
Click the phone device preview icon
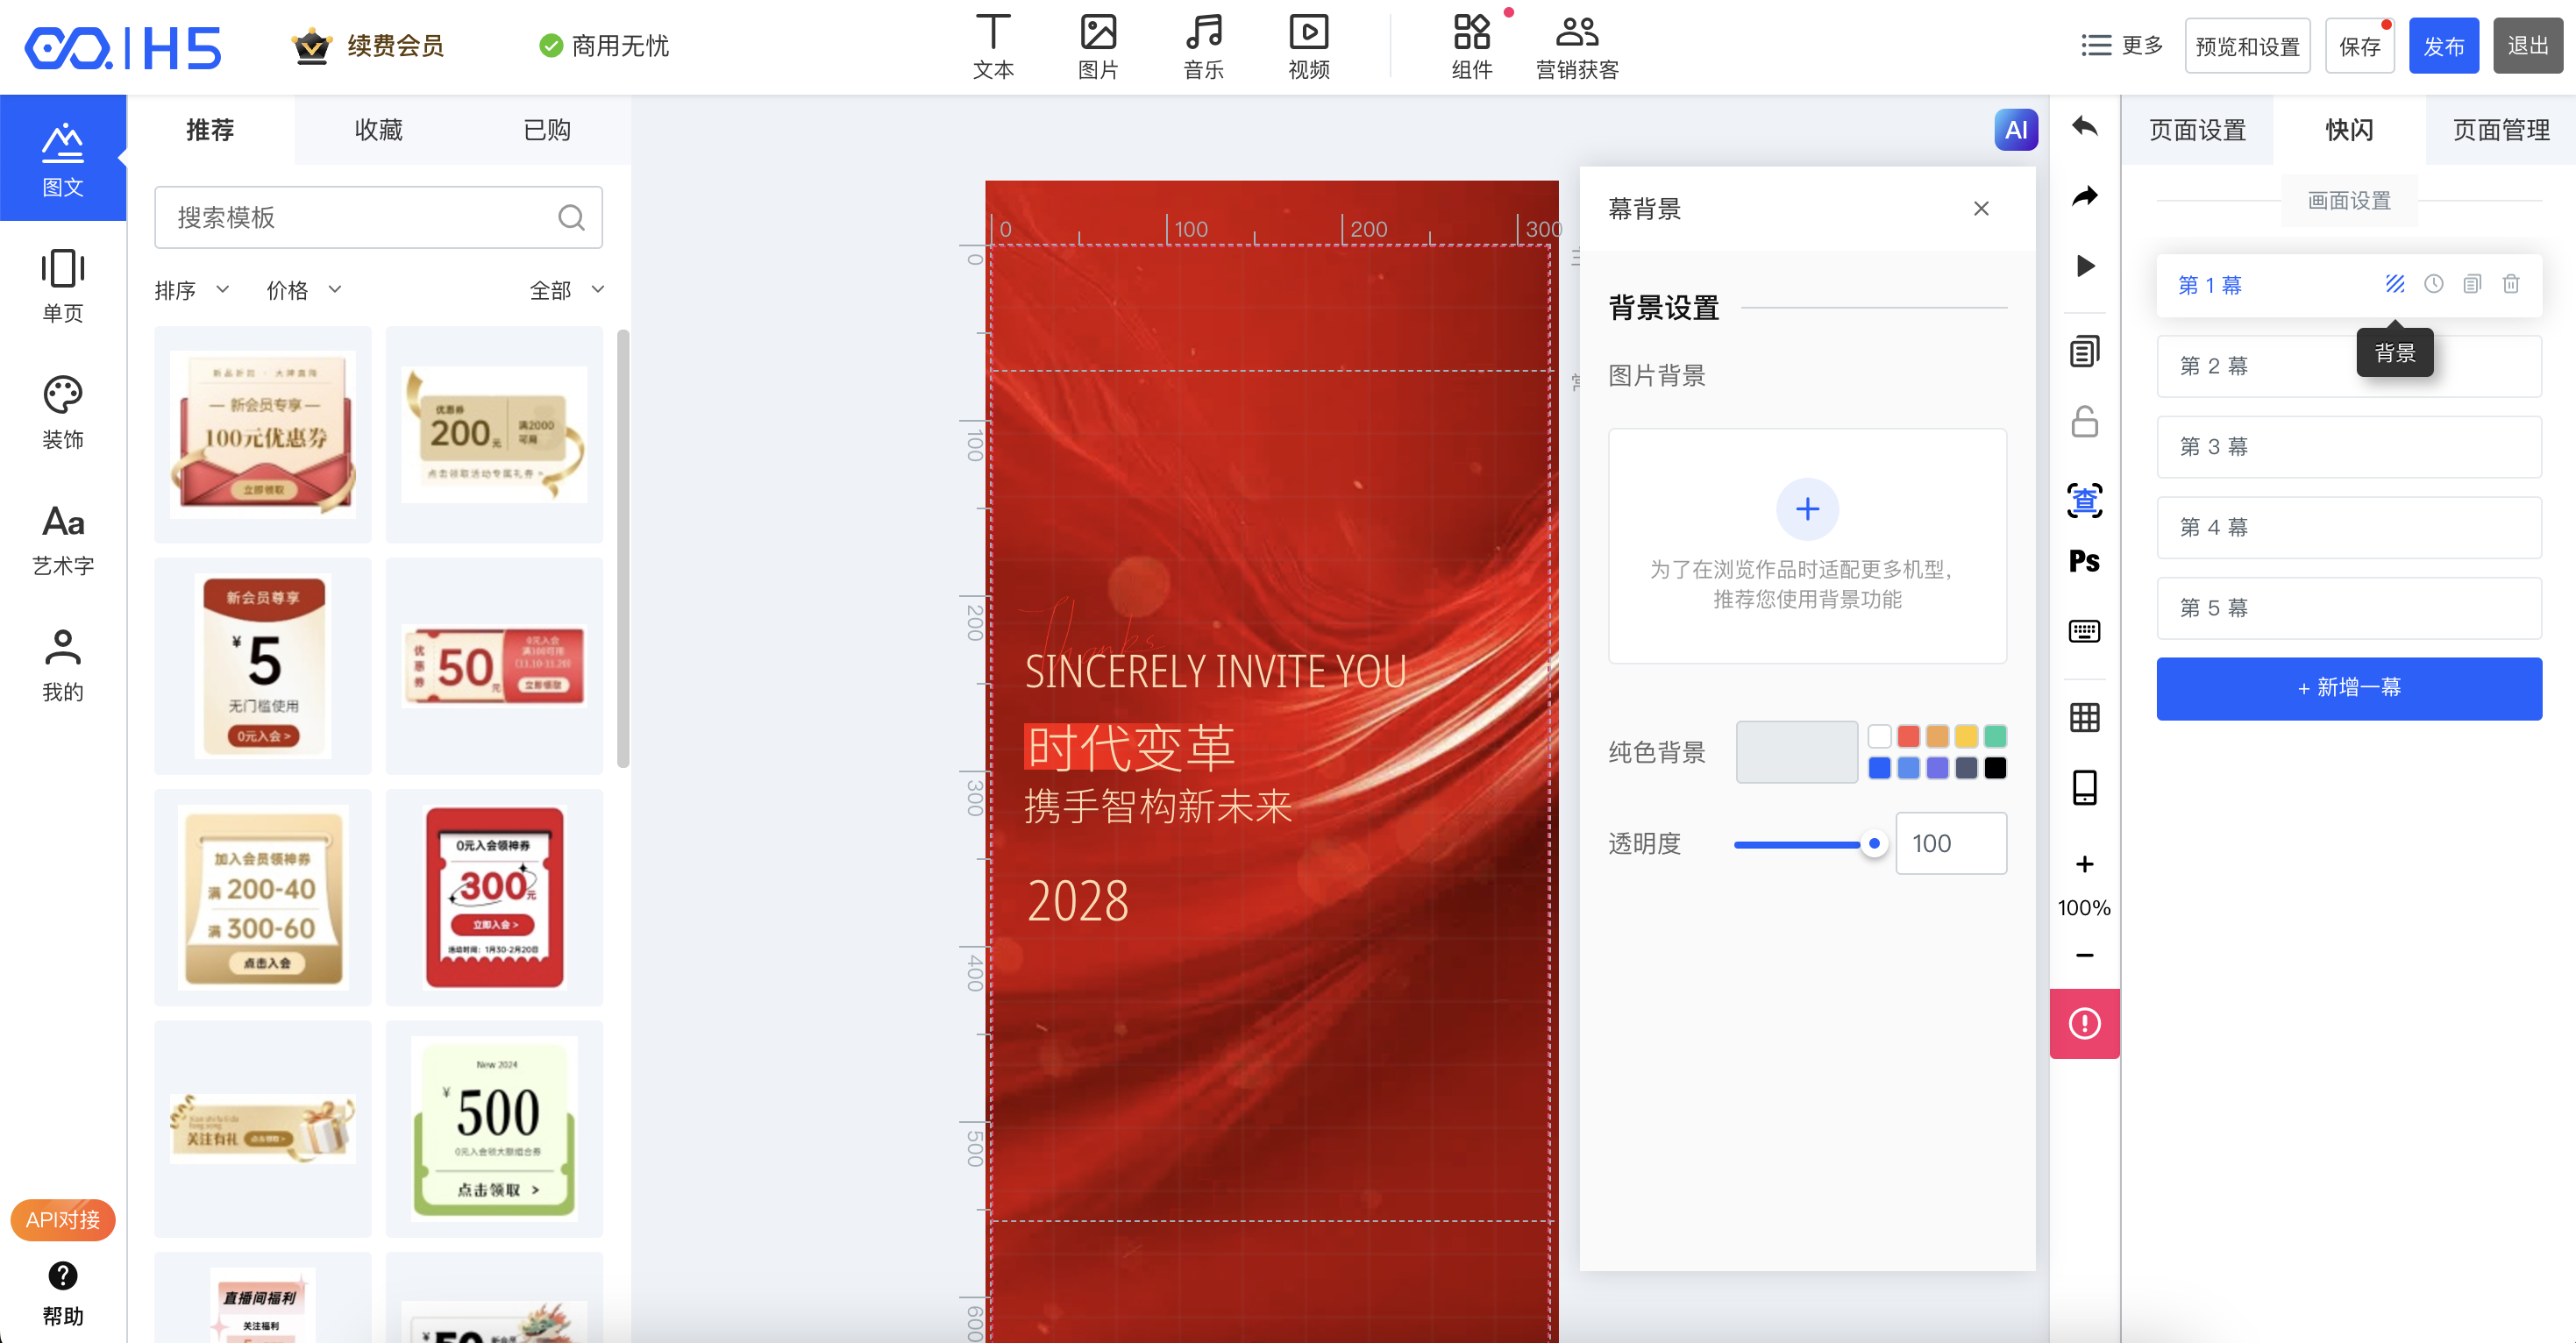(2084, 787)
